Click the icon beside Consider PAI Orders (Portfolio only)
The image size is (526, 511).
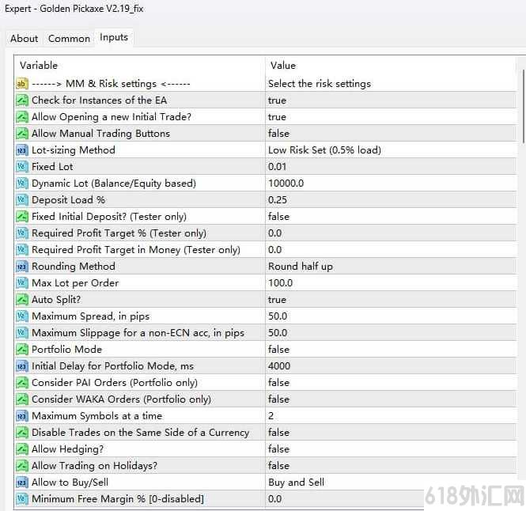coord(22,383)
